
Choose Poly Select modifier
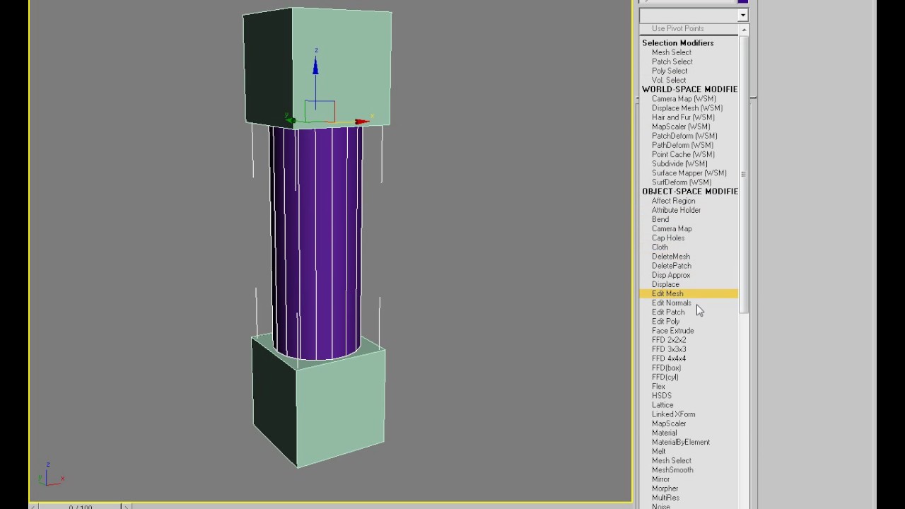[x=669, y=71]
